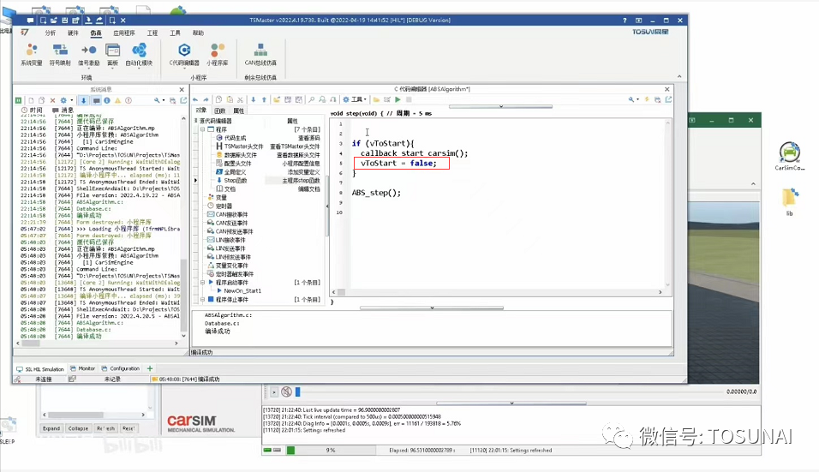This screenshot has height=472, width=819.
Task: Click the play button in CarSim video bar
Action: pyautogui.click(x=273, y=391)
